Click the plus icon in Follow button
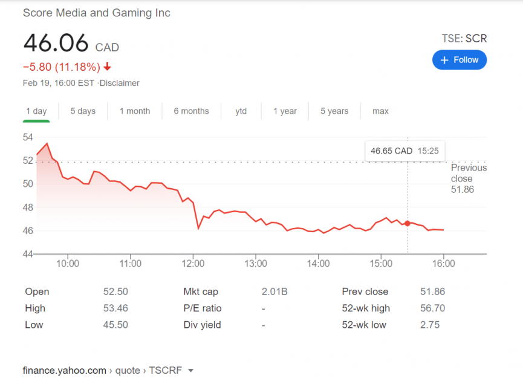The image size is (523, 378). click(444, 60)
